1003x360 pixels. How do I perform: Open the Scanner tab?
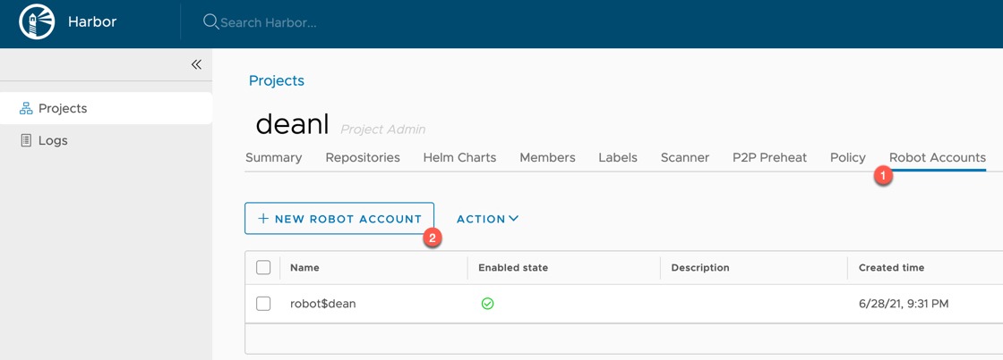[685, 157]
